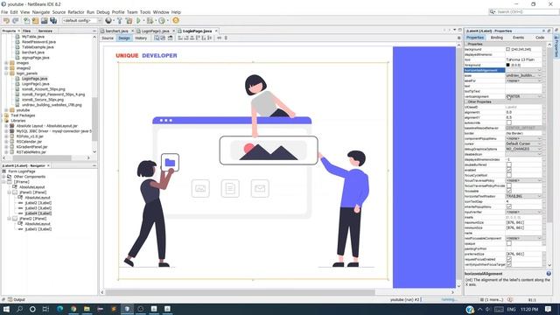Toggle the focusCycleRoot checkbox
Image resolution: width=560 pixels, height=315 pixels.
tap(509, 175)
